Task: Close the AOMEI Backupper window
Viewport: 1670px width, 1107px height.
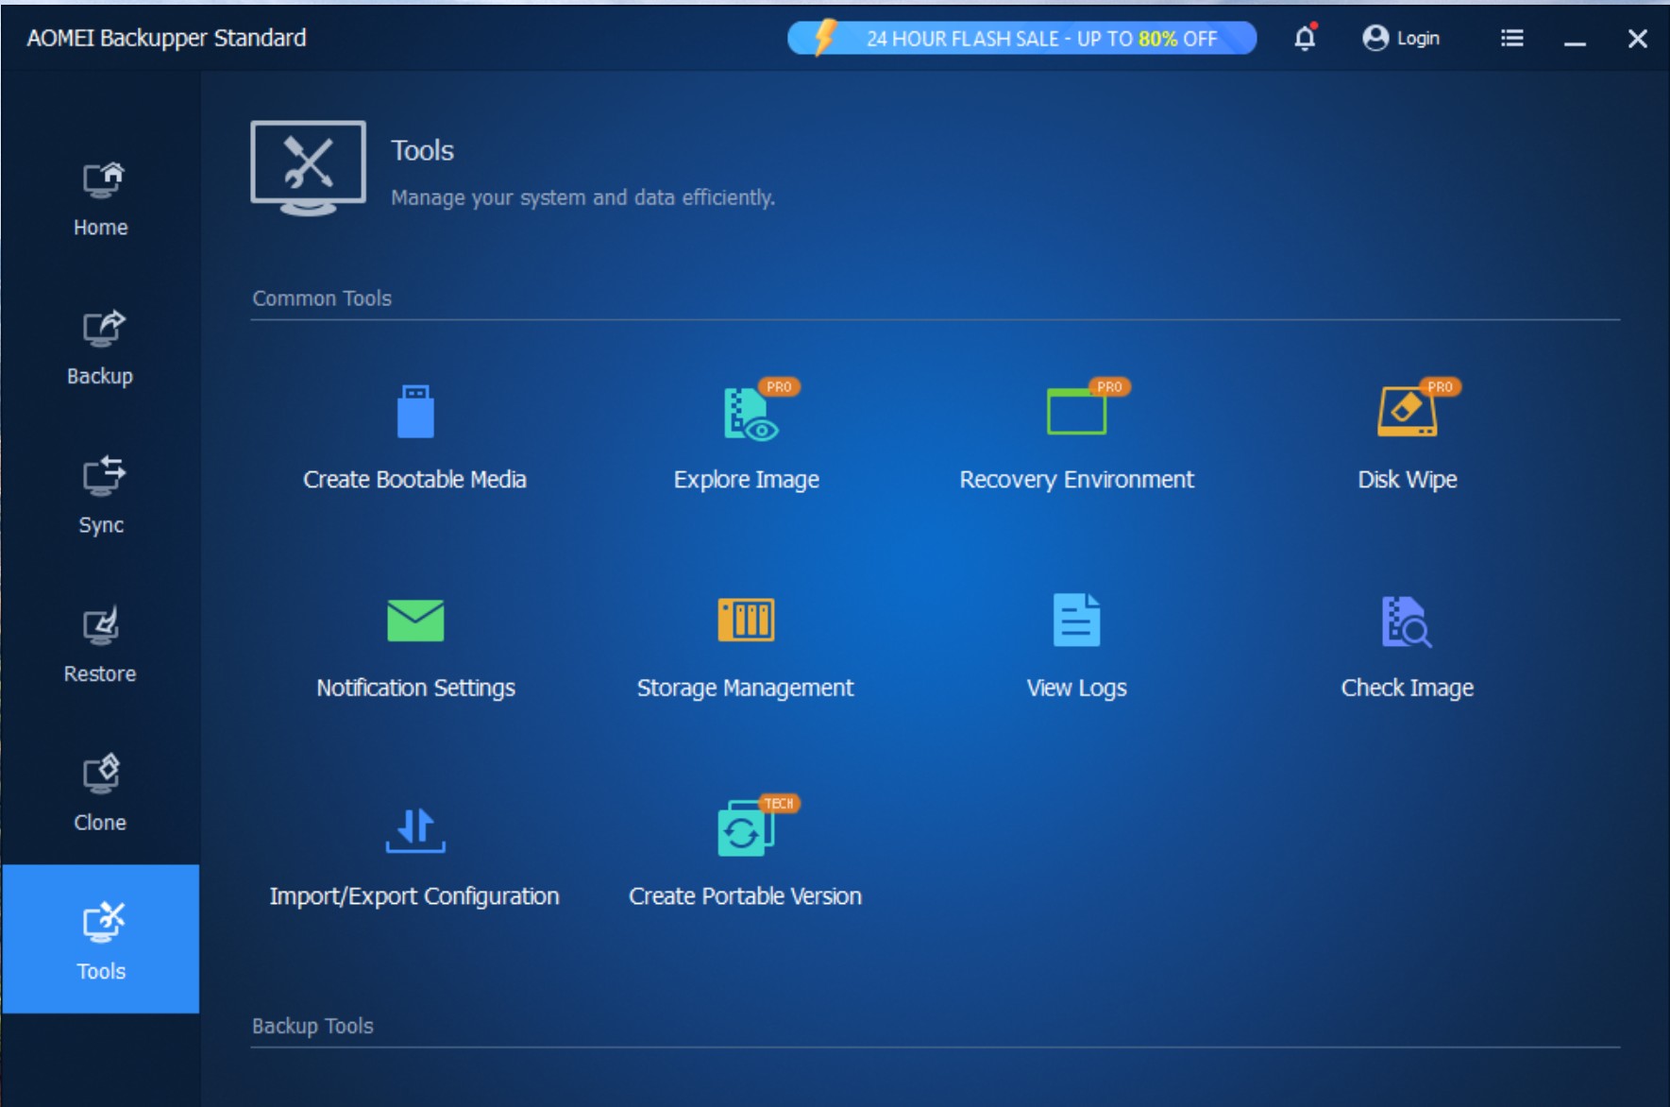Action: pos(1638,39)
